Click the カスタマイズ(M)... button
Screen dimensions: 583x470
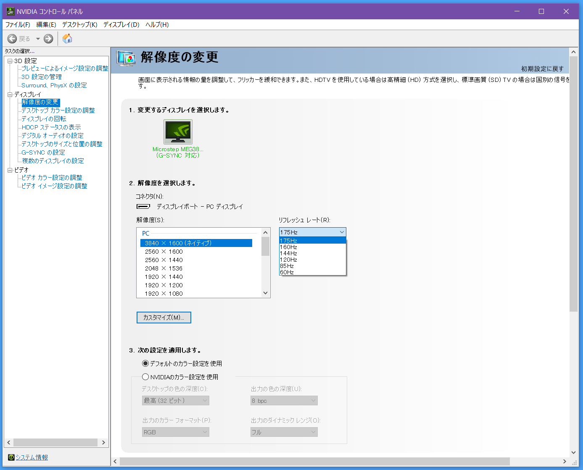click(164, 318)
